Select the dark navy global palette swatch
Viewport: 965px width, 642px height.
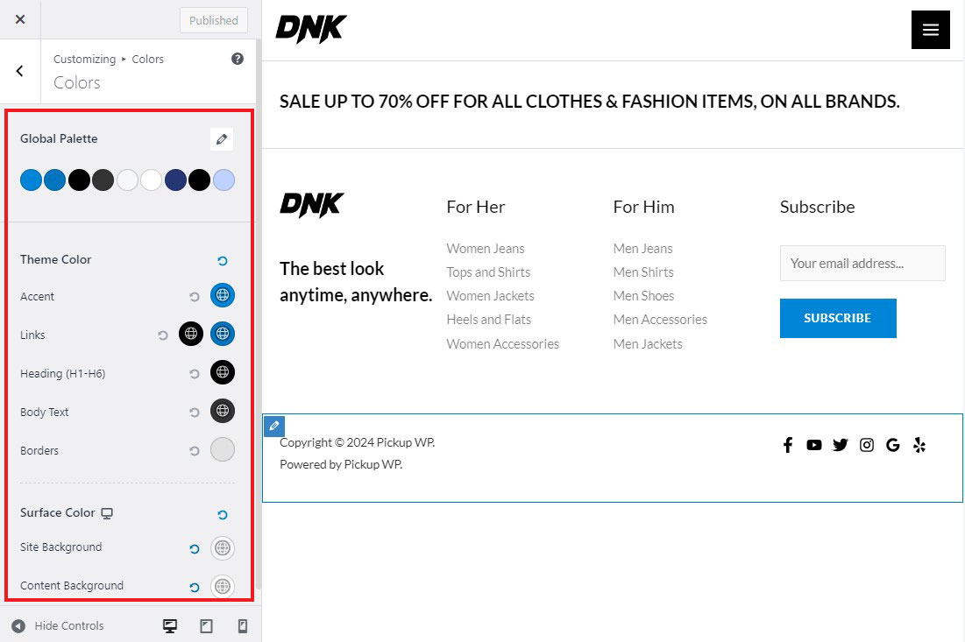[175, 180]
